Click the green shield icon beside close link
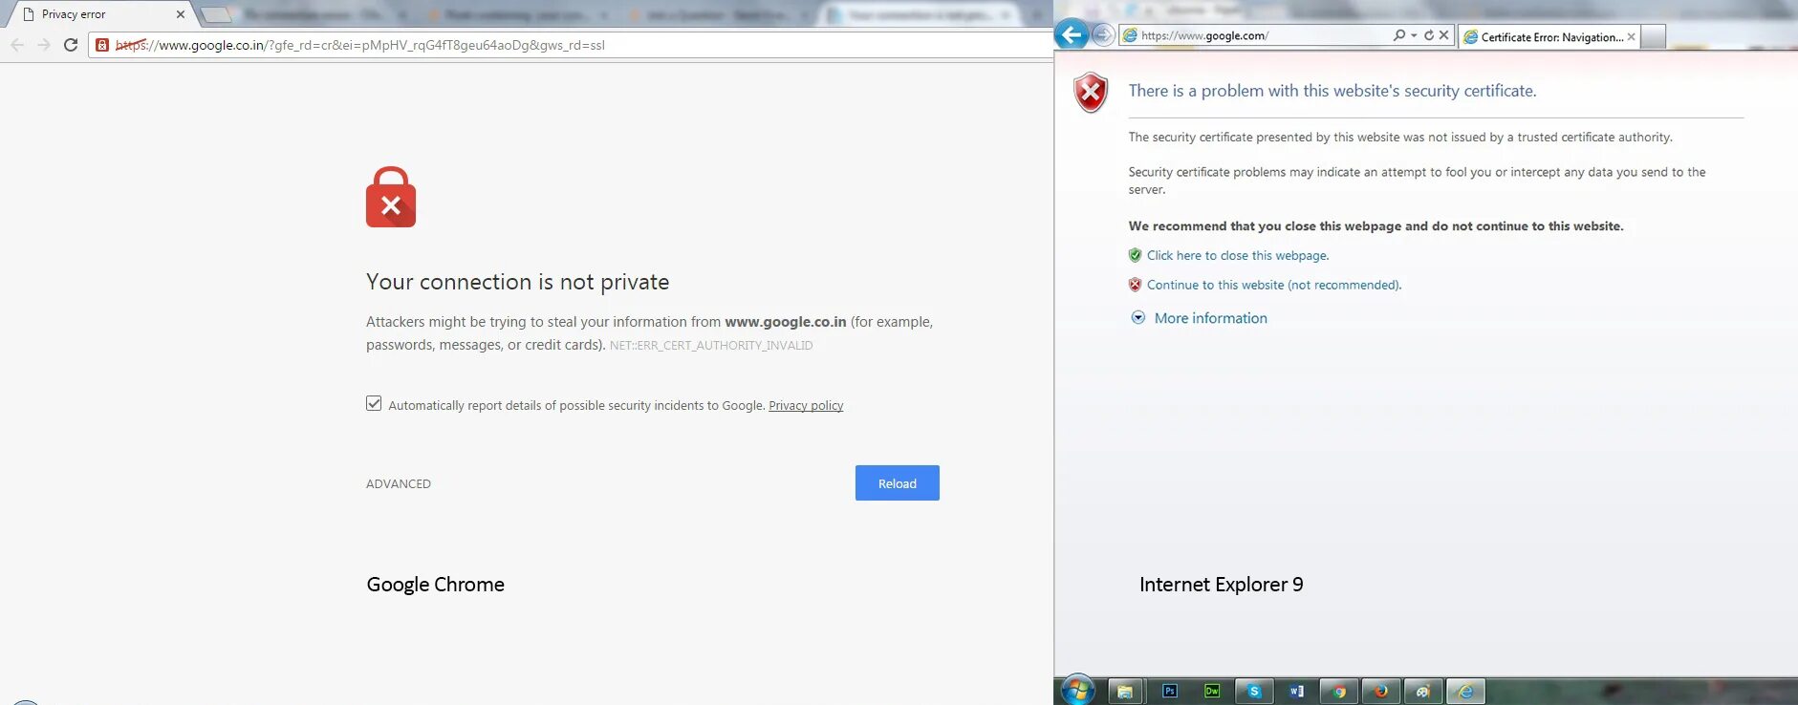Viewport: 1798px width, 705px height. coord(1135,255)
